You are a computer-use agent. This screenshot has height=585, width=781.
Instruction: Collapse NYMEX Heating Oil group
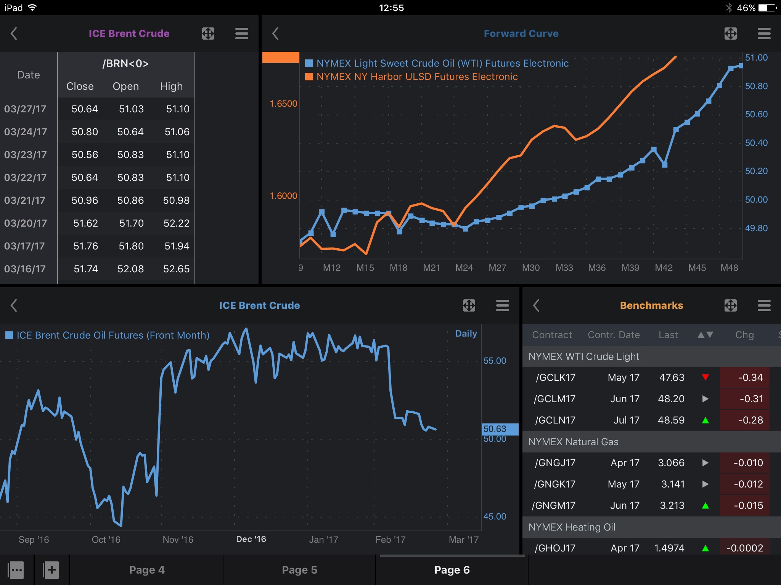tap(651, 527)
